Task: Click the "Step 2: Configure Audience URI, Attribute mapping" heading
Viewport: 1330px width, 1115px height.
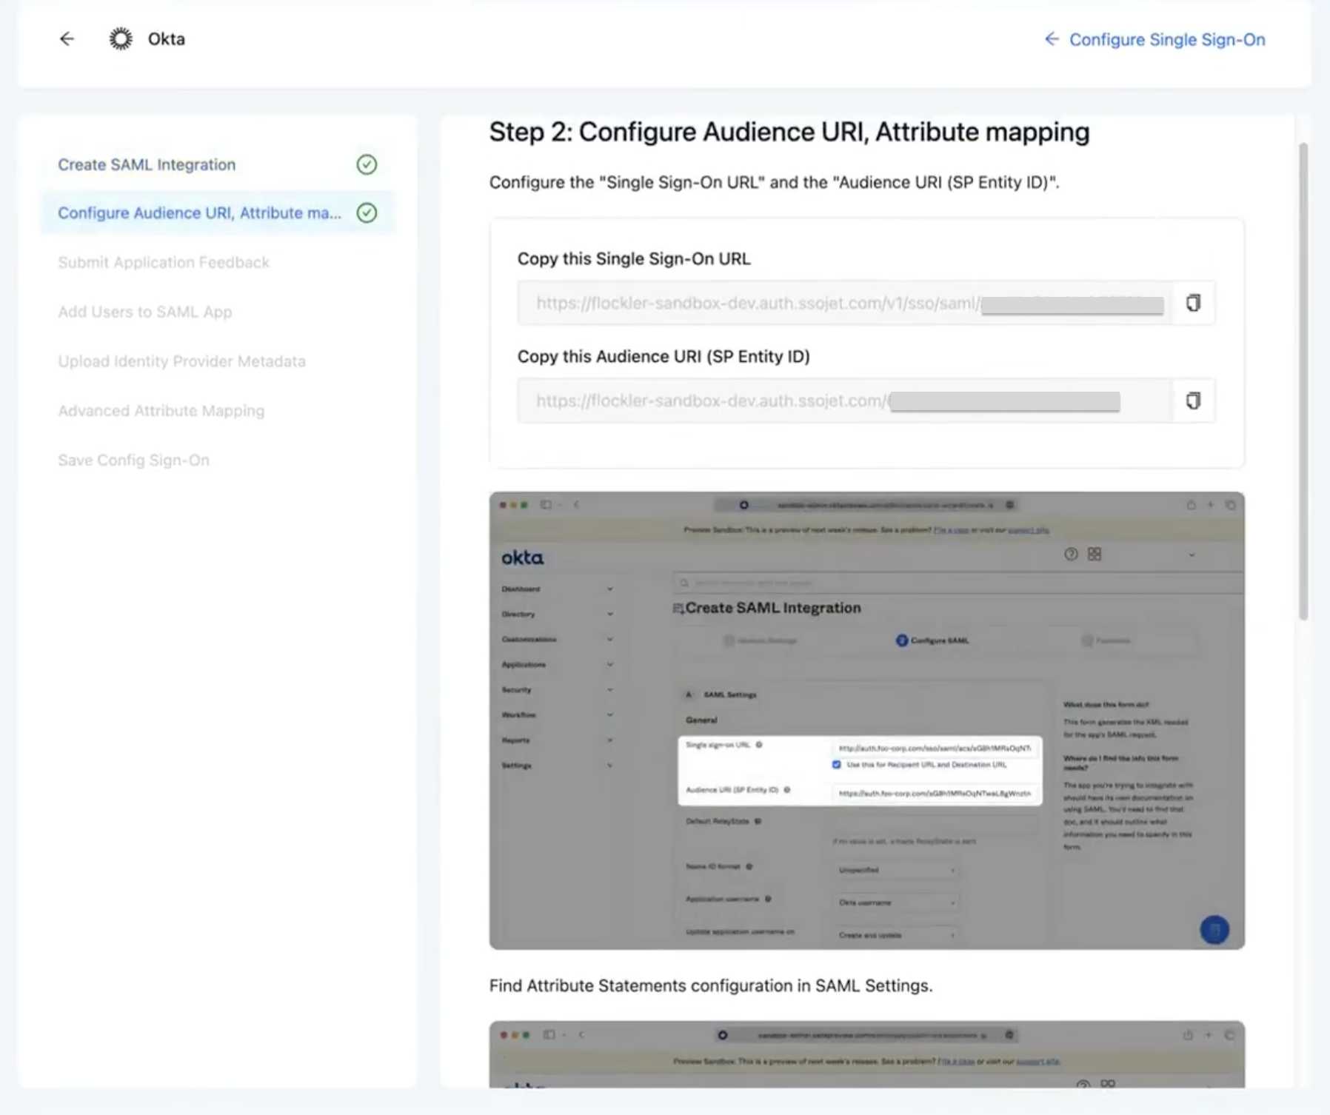Action: pos(789,132)
